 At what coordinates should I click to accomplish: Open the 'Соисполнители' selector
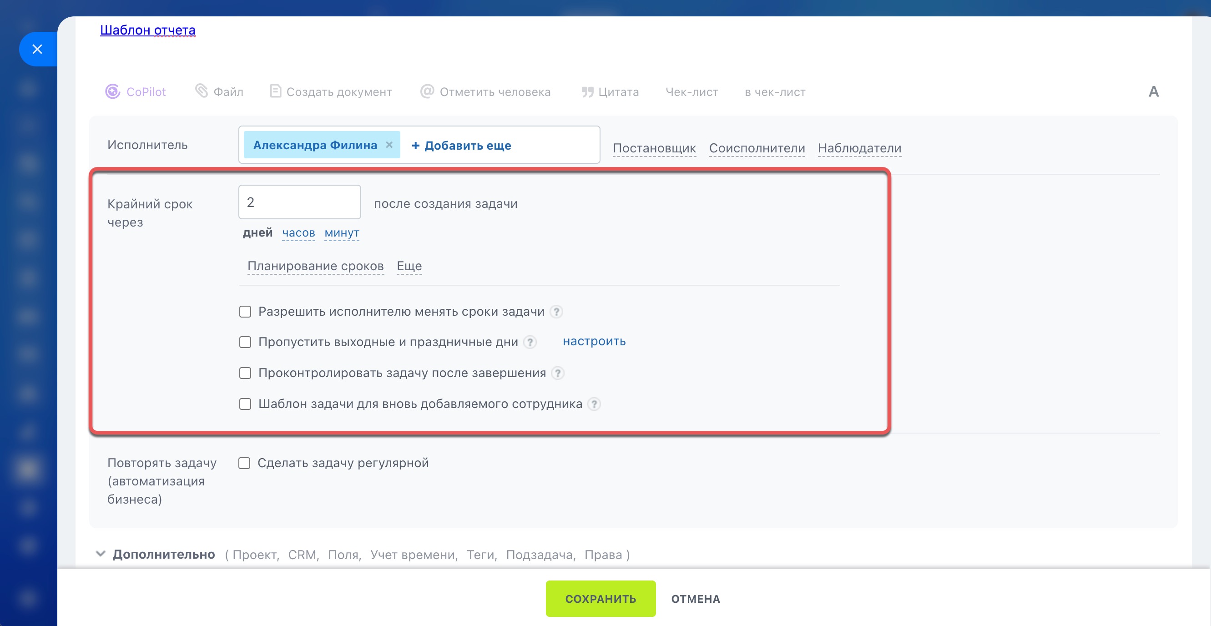pos(757,148)
